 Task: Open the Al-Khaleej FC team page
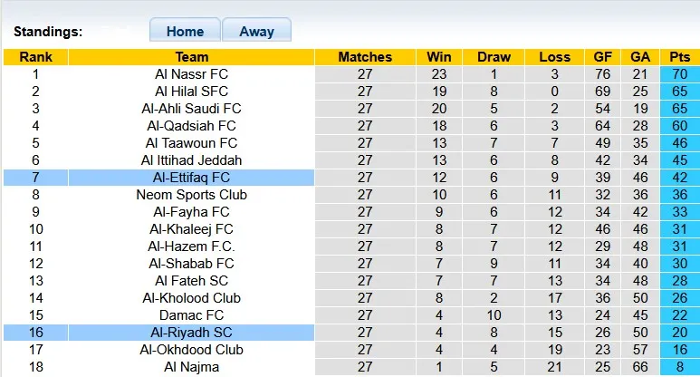[x=191, y=229]
